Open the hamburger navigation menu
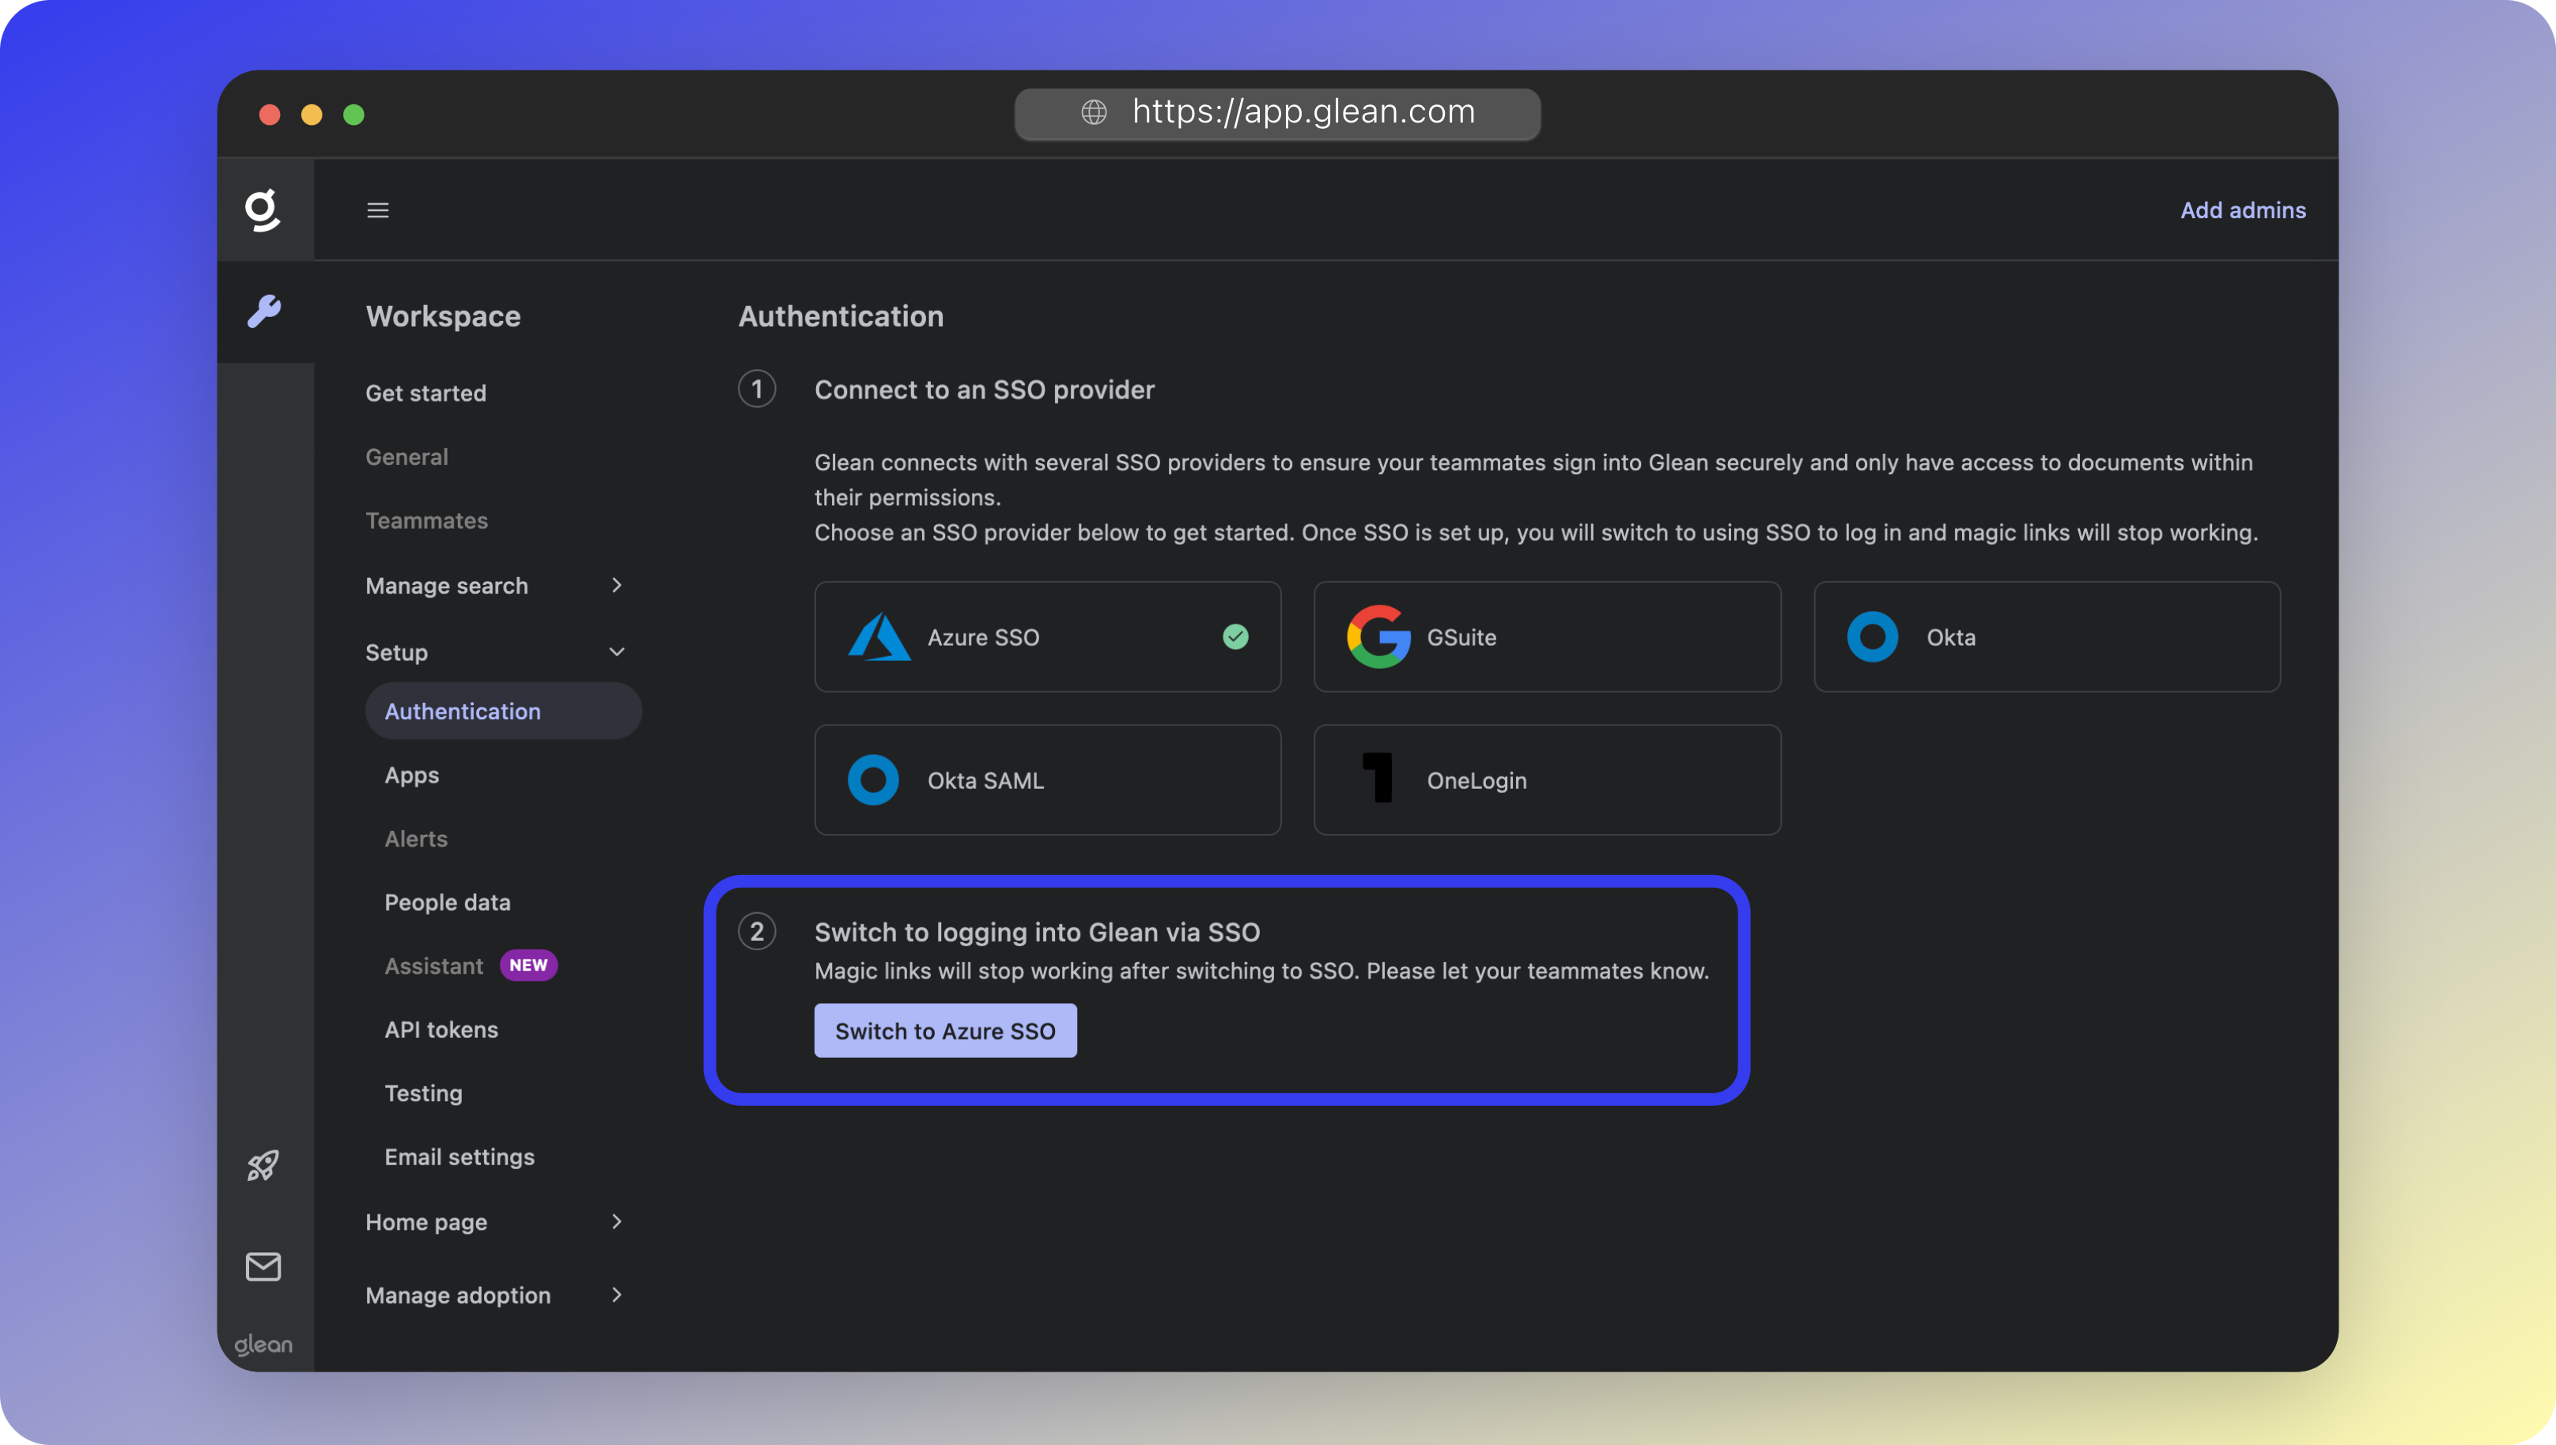Image resolution: width=2556 pixels, height=1445 pixels. tap(377, 209)
